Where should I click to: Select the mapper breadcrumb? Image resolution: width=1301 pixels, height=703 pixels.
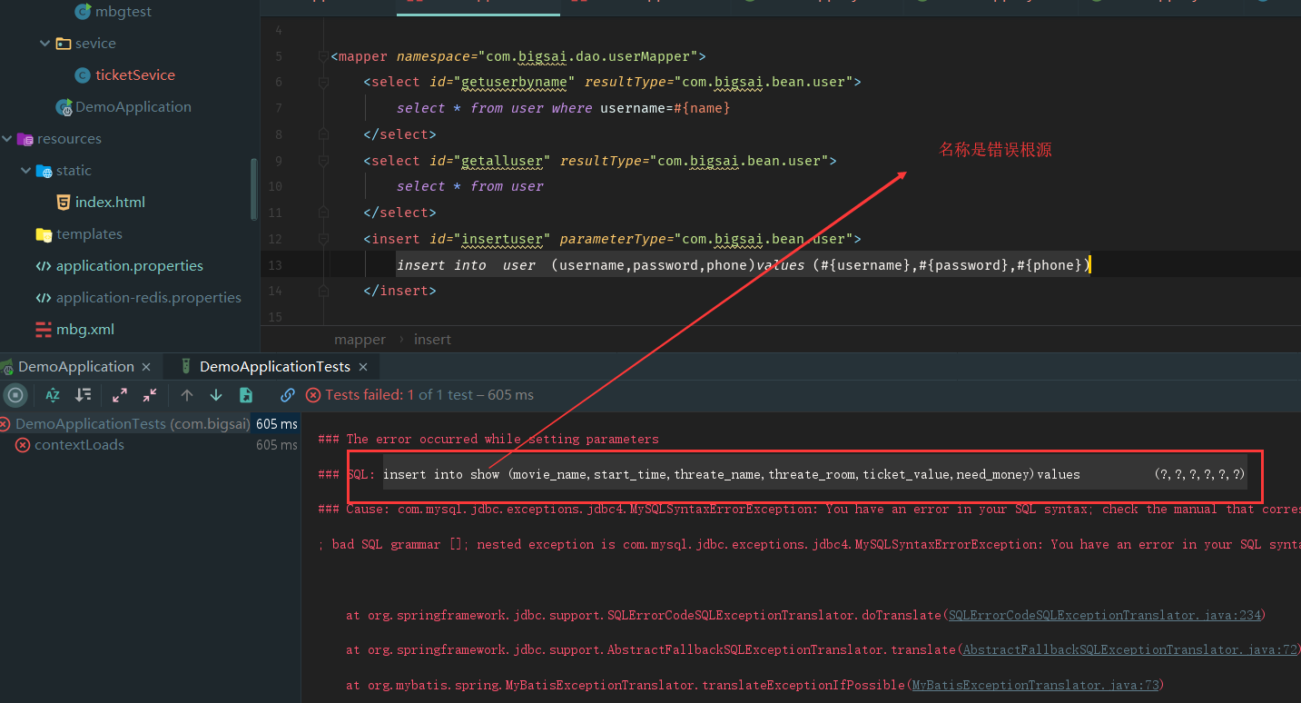pyautogui.click(x=360, y=340)
